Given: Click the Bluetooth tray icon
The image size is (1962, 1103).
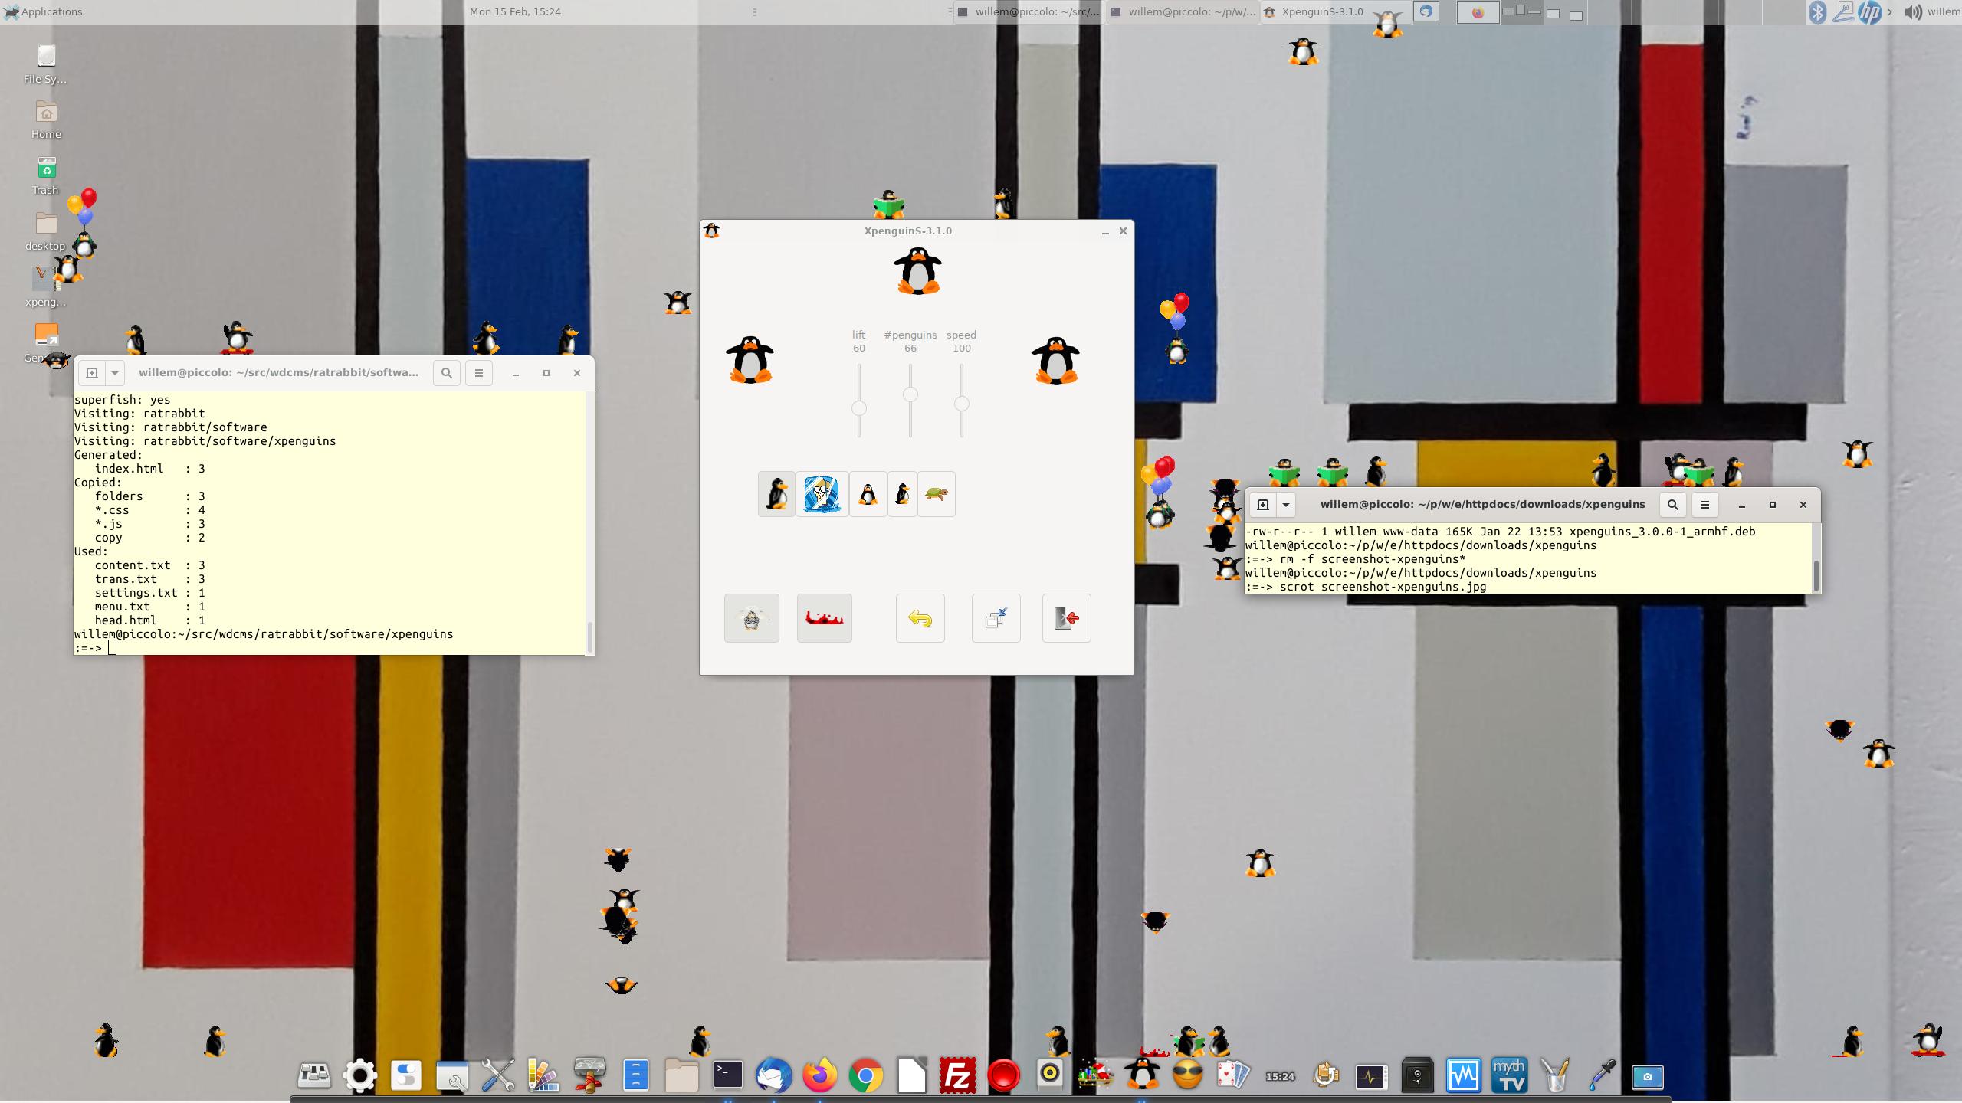Looking at the screenshot, I should tap(1818, 12).
